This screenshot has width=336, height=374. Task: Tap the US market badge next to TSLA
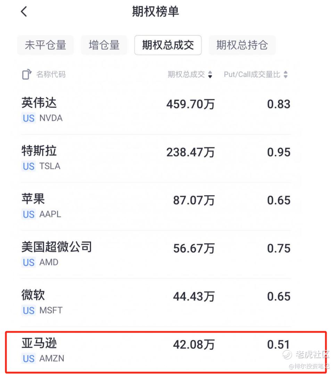28,166
